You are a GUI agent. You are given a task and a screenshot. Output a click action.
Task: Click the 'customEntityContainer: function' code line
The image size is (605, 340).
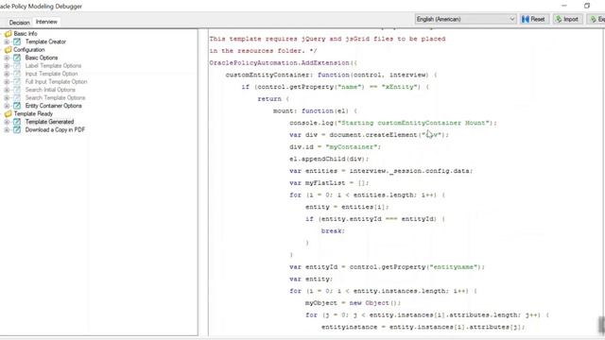(x=331, y=75)
